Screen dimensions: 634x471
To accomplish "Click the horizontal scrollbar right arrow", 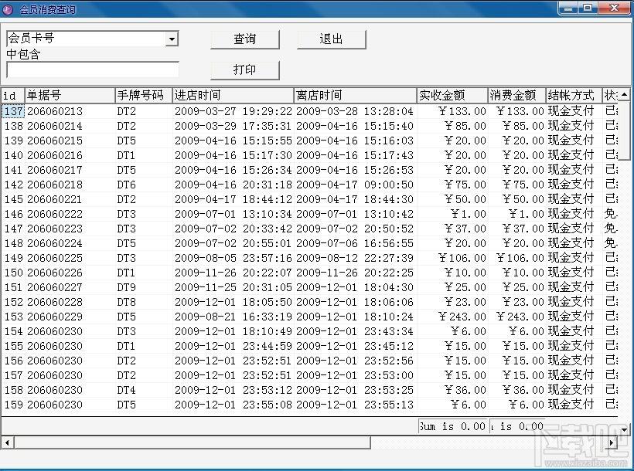I will (612, 442).
